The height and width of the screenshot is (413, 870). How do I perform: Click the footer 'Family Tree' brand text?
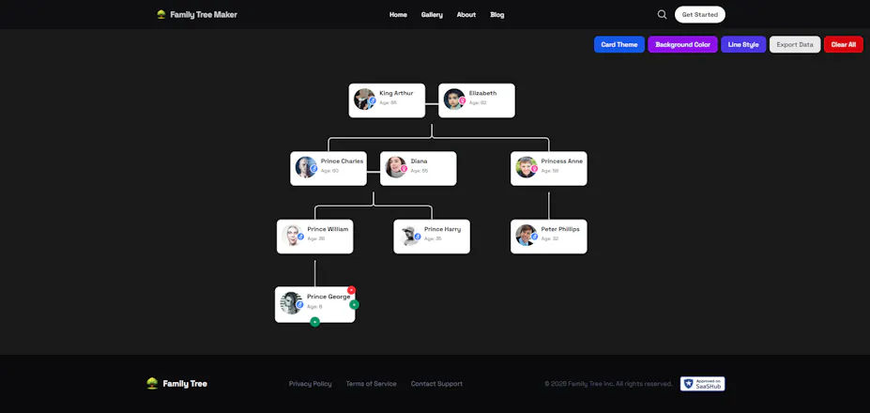tap(185, 384)
